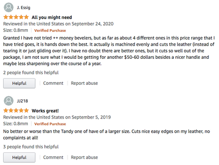Click J. Essig's profile avatar icon

click(x=9, y=7)
